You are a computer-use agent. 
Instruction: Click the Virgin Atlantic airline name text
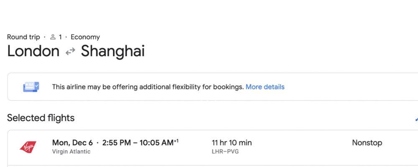coord(71,152)
